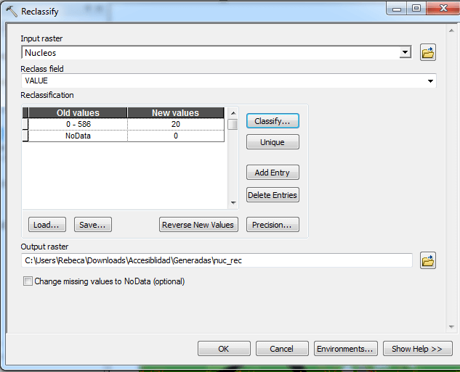Image resolution: width=460 pixels, height=372 pixels.
Task: Click Reverse New Values button
Action: pyautogui.click(x=198, y=225)
